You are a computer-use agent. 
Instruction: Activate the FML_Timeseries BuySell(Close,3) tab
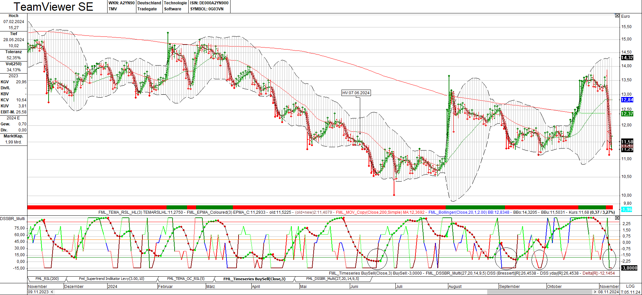pyautogui.click(x=254, y=279)
